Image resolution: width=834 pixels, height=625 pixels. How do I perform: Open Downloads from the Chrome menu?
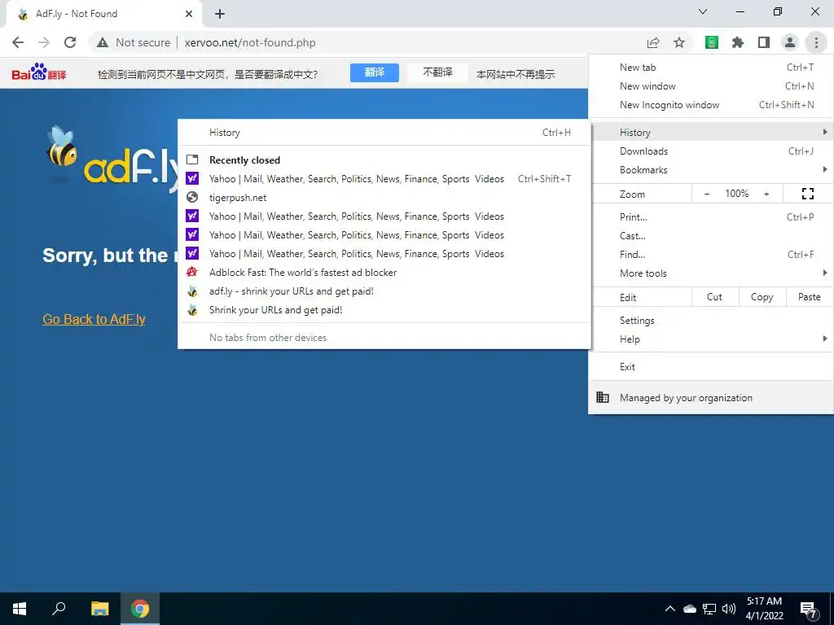[x=711, y=151]
